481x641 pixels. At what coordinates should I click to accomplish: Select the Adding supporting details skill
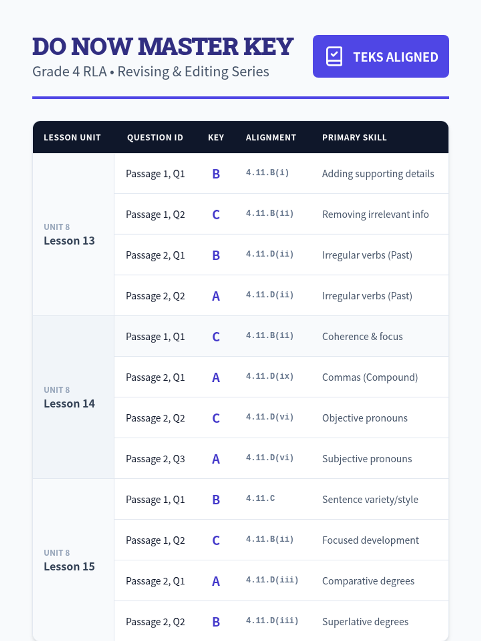[x=378, y=174]
